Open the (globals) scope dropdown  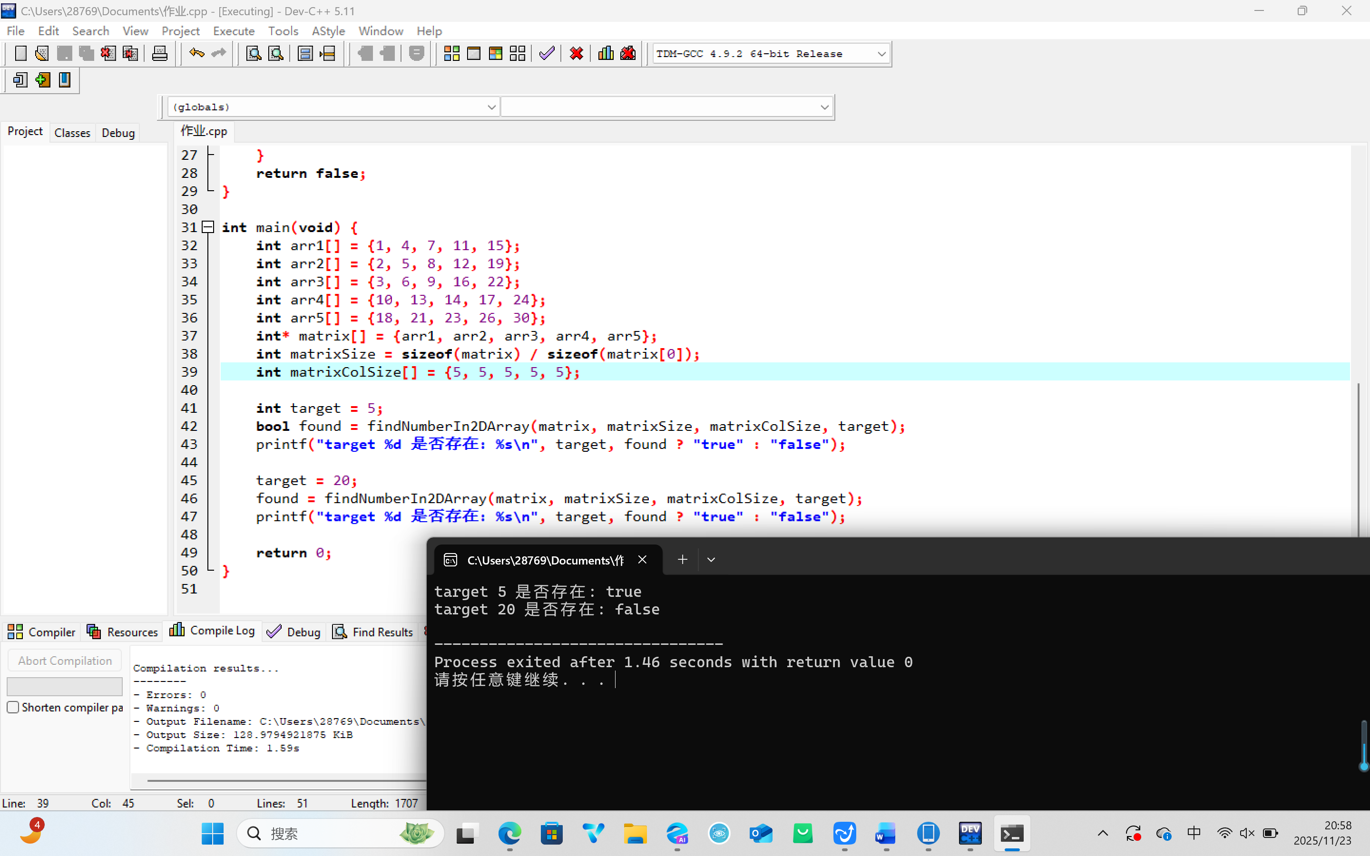coord(491,107)
